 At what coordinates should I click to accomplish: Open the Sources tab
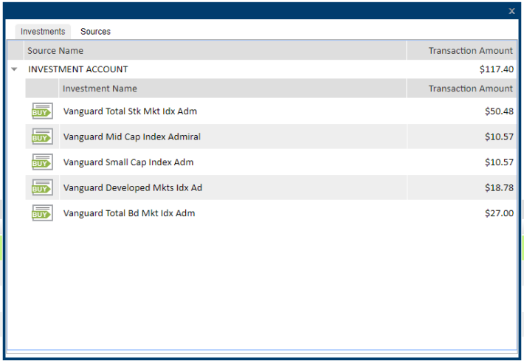(95, 32)
